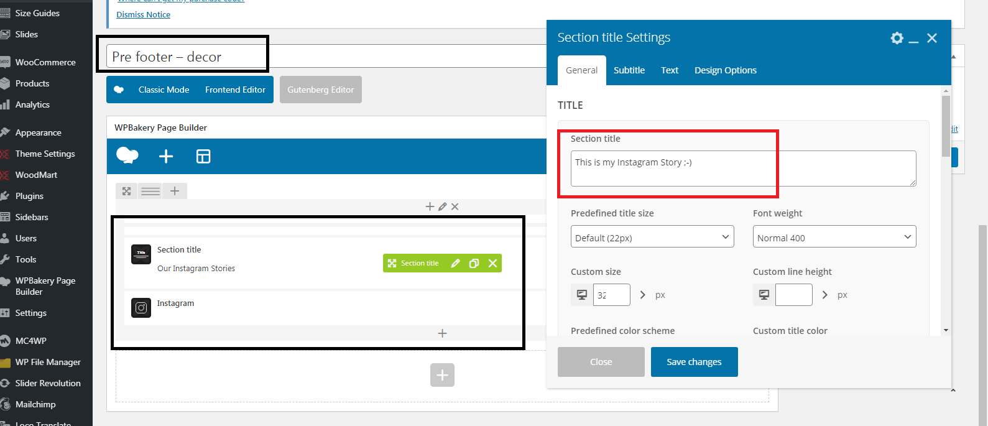Change row layout with lines icon

point(150,191)
